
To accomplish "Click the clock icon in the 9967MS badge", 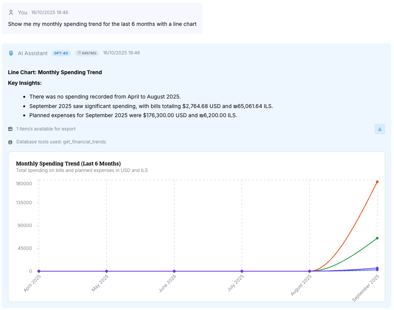I will [x=80, y=53].
